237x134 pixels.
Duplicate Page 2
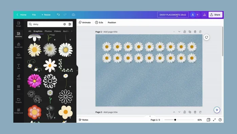click(x=190, y=112)
